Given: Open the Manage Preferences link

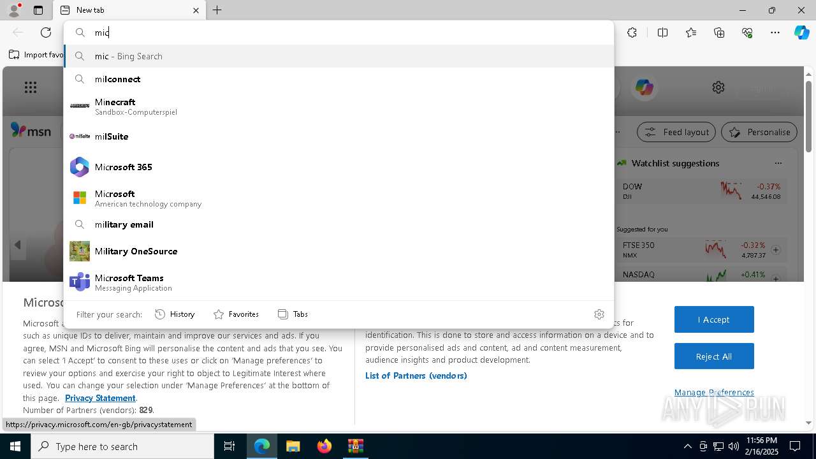Looking at the screenshot, I should point(714,392).
